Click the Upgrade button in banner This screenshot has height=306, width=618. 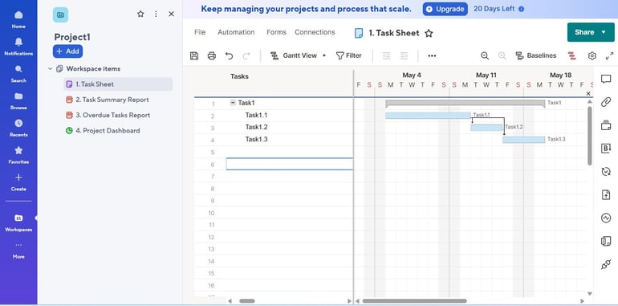point(445,9)
